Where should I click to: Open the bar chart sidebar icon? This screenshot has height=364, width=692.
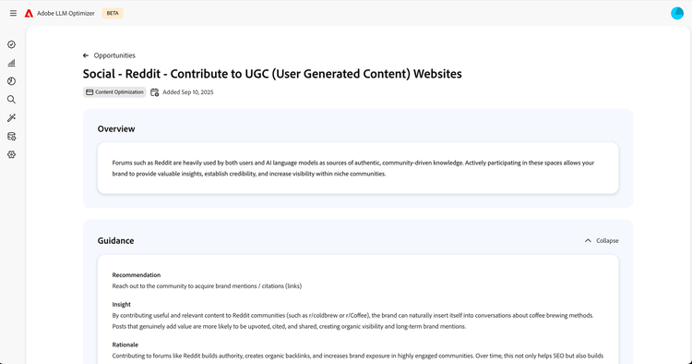coord(11,63)
